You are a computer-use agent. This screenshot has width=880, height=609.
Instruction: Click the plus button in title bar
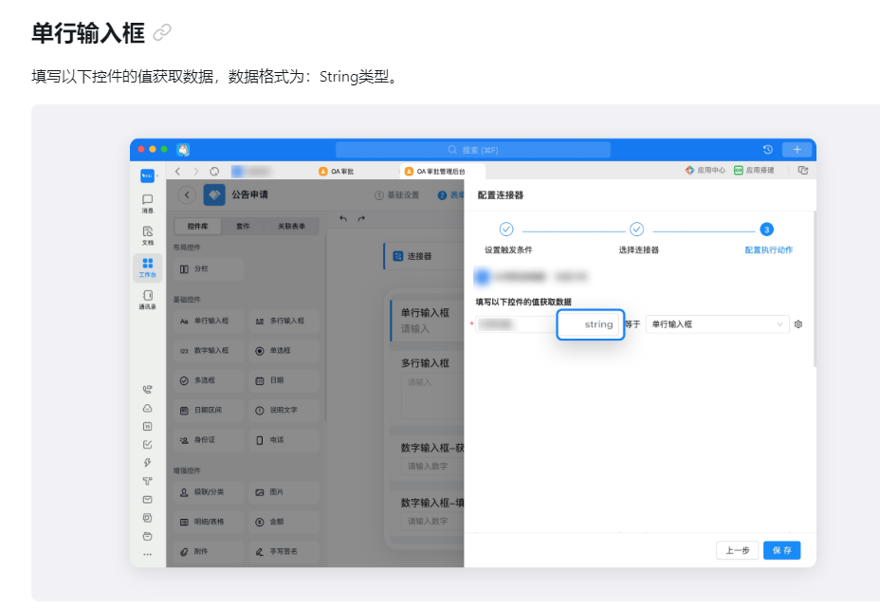pyautogui.click(x=797, y=149)
